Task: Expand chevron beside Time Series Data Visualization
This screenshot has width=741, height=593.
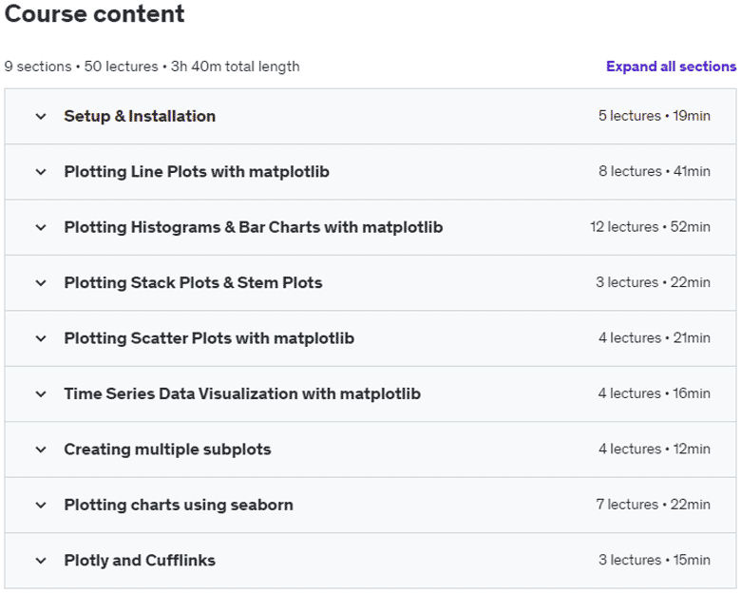Action: pos(41,394)
